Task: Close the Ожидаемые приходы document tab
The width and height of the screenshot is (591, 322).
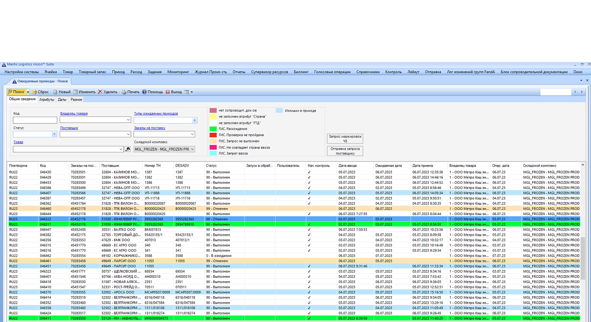Action: [587, 80]
